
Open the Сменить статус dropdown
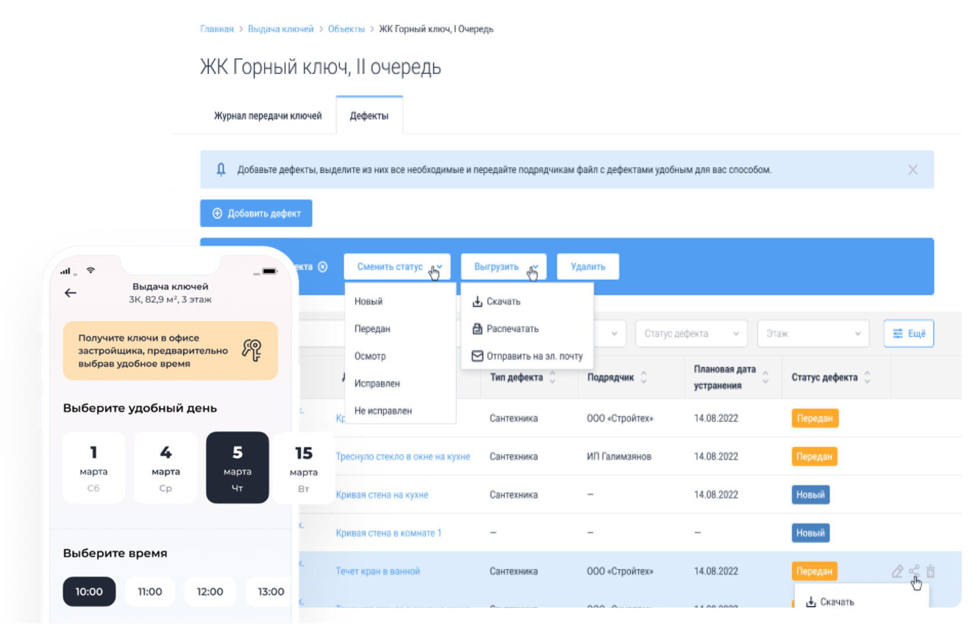[397, 267]
